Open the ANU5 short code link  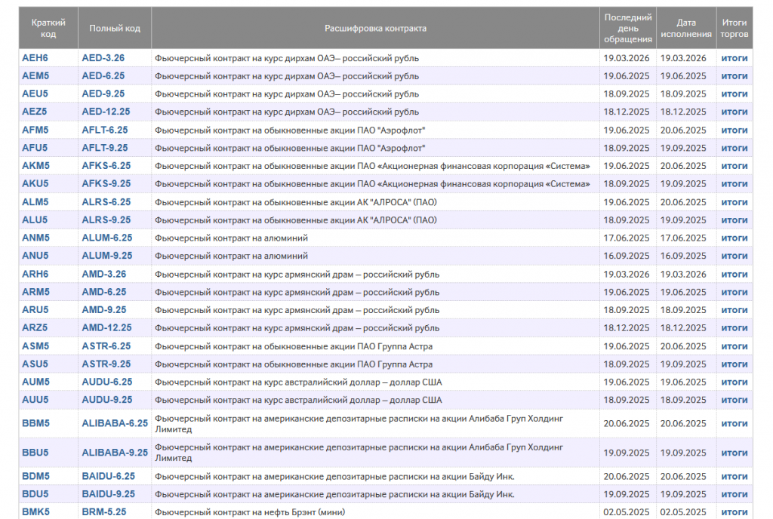pyautogui.click(x=35, y=256)
